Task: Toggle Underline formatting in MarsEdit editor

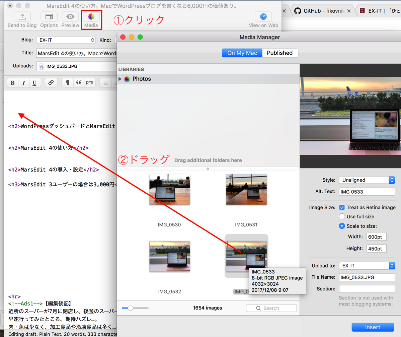Action: [x=34, y=83]
